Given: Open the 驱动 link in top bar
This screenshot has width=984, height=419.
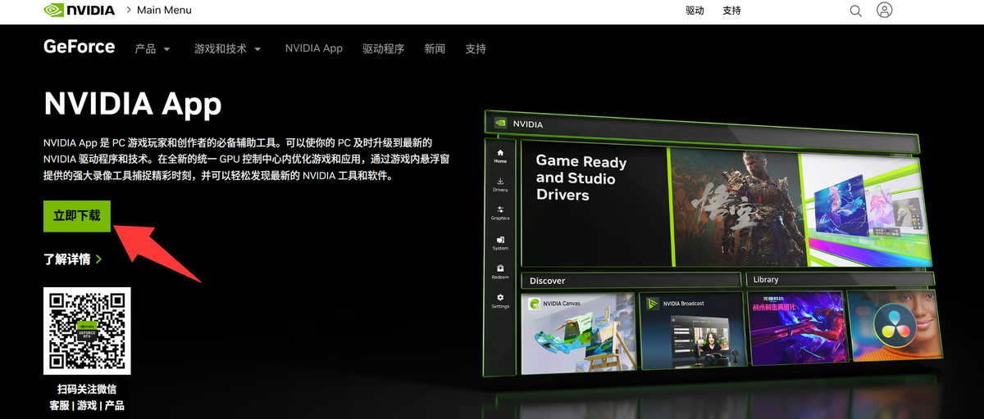Looking at the screenshot, I should tap(695, 11).
